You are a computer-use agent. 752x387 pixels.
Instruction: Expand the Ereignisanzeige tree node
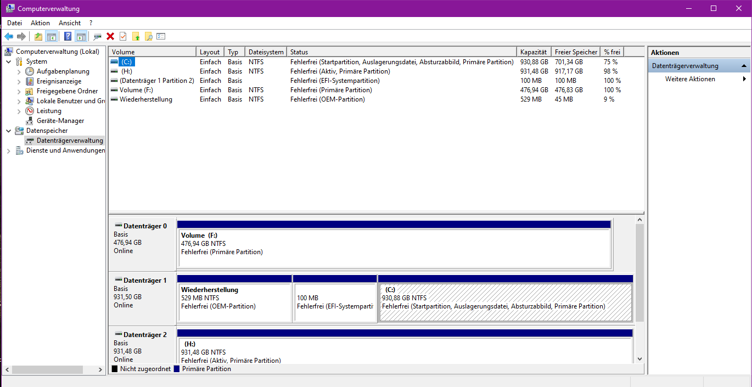pos(19,81)
